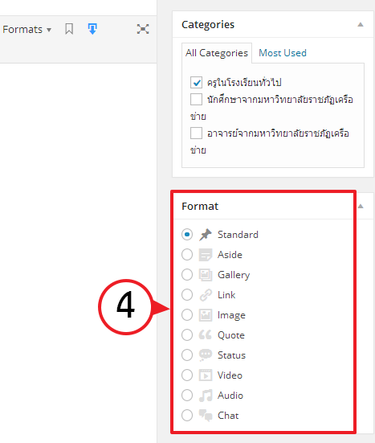
Task: Select the Aside format radio button
Action: click(187, 255)
